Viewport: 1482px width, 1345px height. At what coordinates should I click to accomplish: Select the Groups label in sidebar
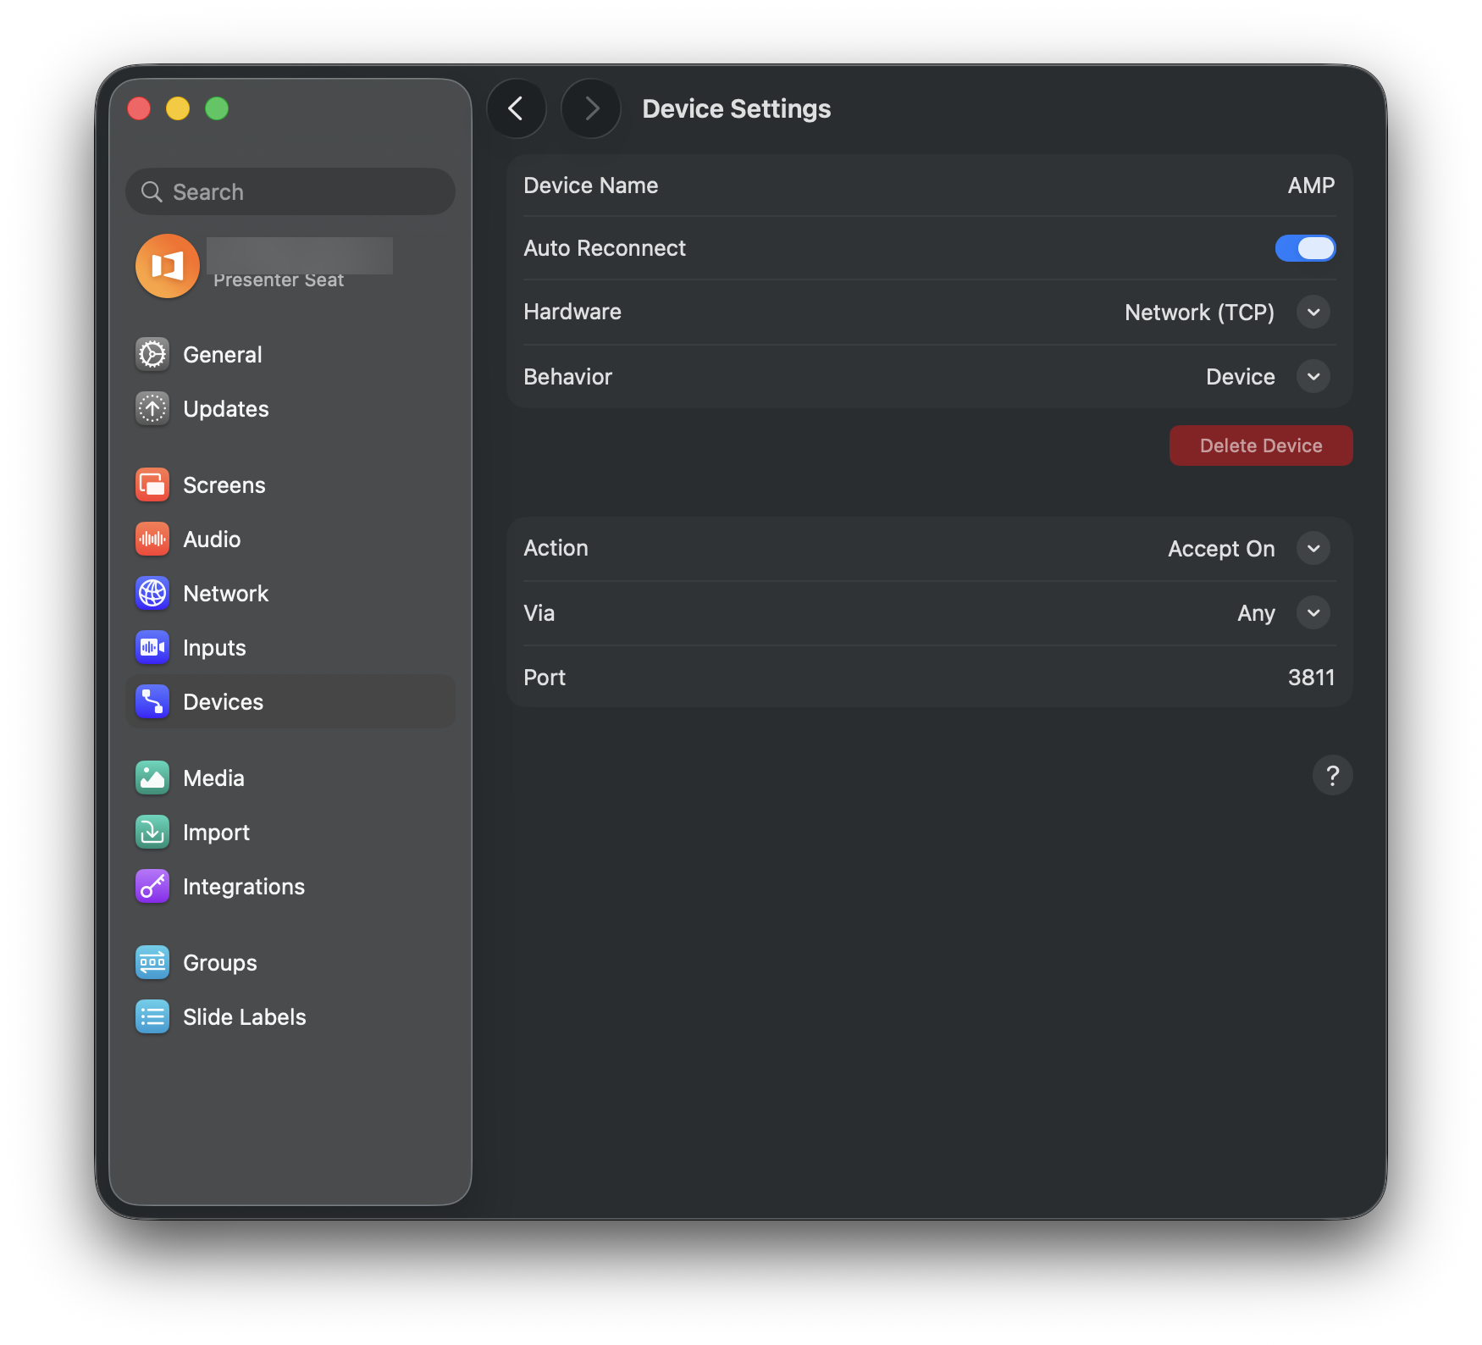[220, 963]
